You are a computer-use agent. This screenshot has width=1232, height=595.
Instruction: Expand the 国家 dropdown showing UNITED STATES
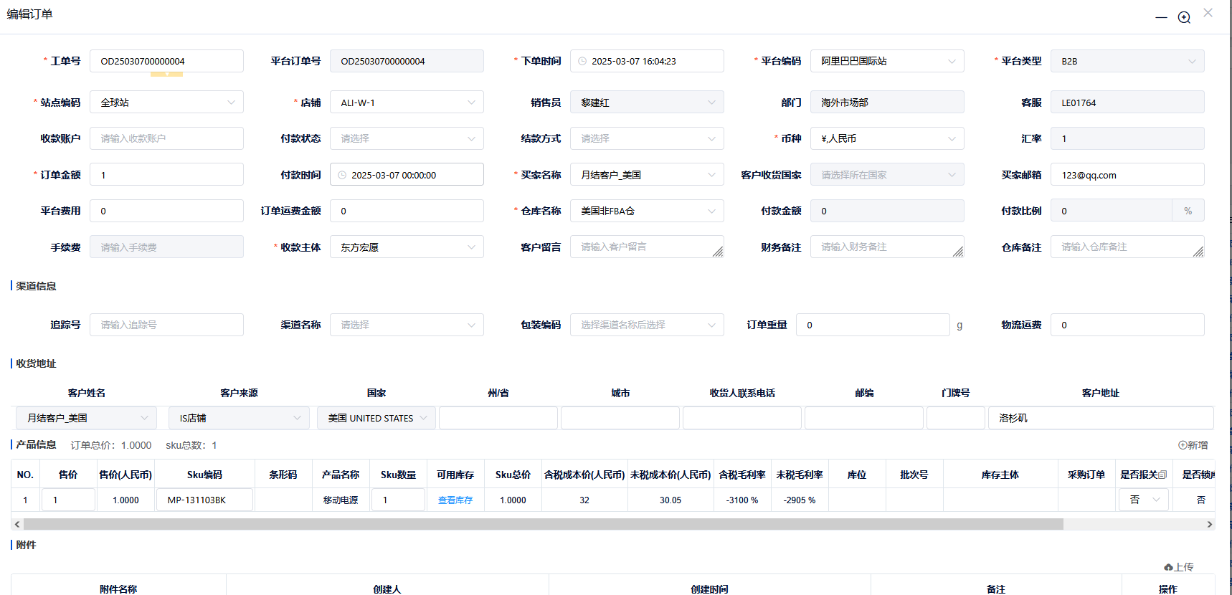376,418
